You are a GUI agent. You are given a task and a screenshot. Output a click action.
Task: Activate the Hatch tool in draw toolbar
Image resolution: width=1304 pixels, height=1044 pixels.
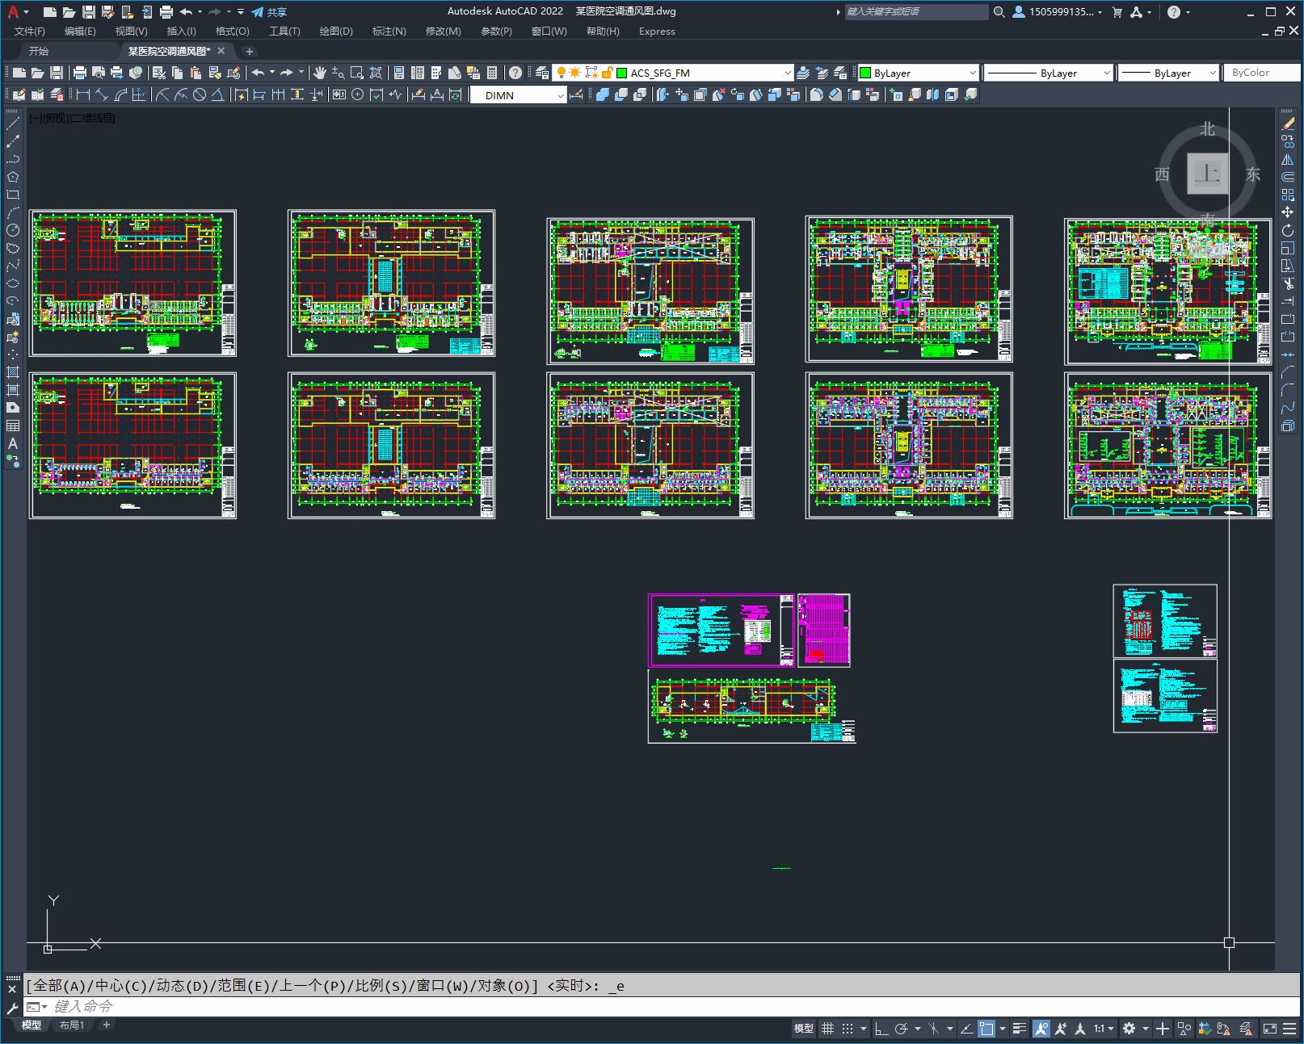[x=13, y=372]
